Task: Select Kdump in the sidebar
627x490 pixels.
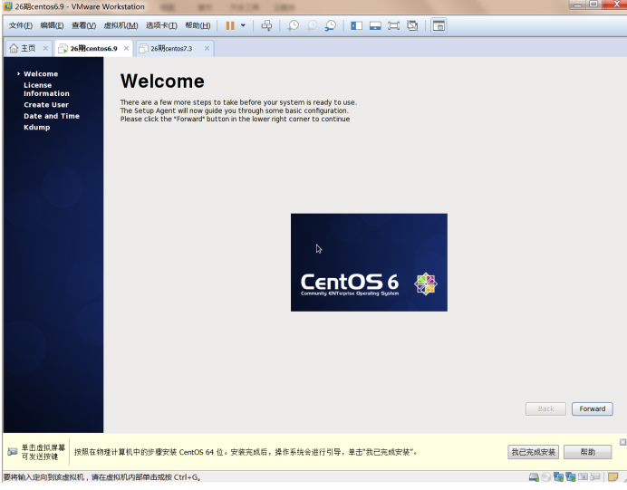Action: [x=37, y=128]
